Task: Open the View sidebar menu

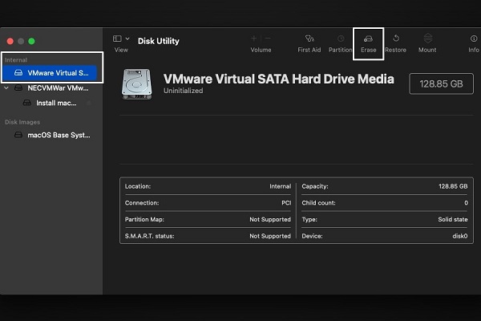Action: click(x=121, y=43)
